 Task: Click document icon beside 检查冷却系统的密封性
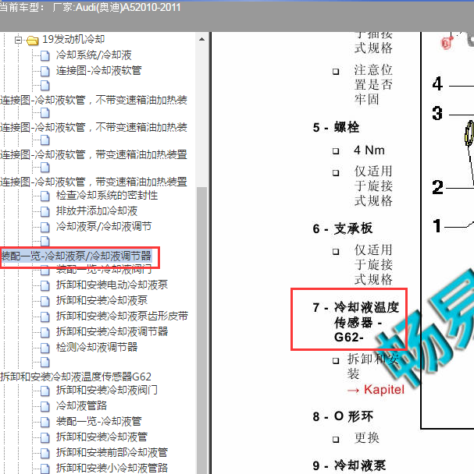(x=45, y=196)
